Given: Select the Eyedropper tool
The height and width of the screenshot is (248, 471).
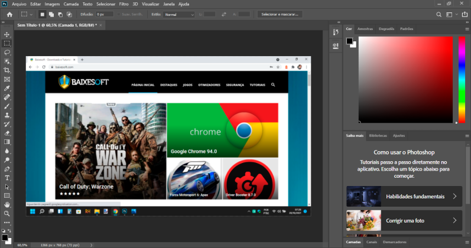Looking at the screenshot, I should point(7,88).
